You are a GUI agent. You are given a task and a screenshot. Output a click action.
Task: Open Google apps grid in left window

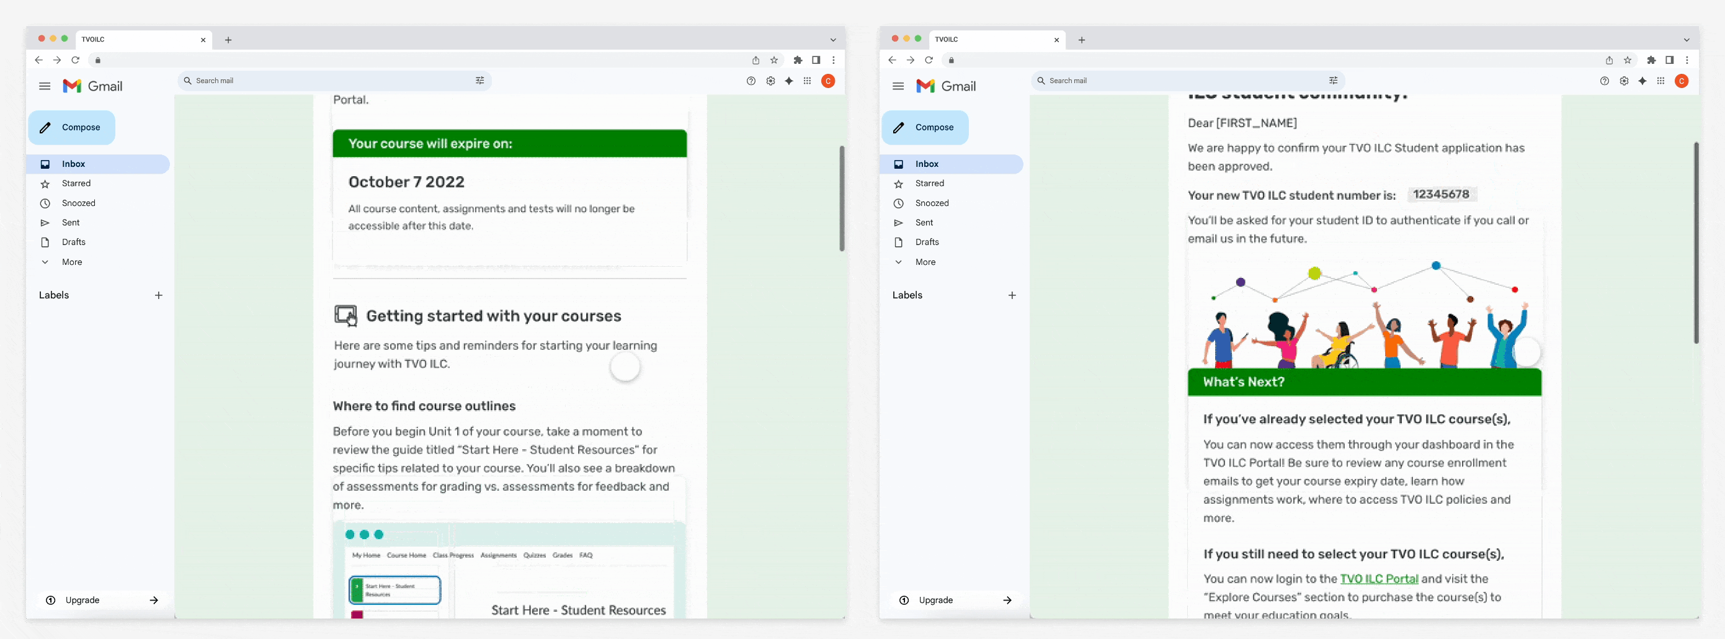(x=808, y=81)
